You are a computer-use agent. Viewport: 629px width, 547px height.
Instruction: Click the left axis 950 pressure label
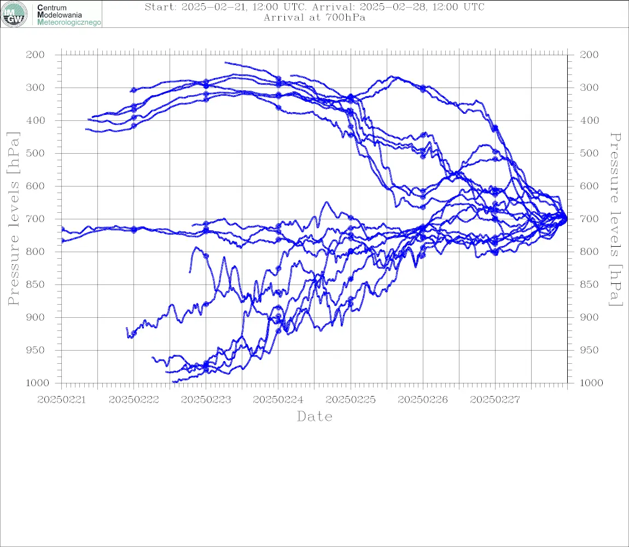(35, 350)
